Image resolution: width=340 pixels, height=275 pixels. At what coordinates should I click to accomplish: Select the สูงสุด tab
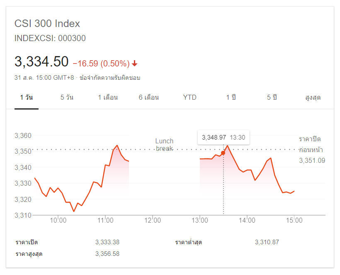(x=313, y=98)
